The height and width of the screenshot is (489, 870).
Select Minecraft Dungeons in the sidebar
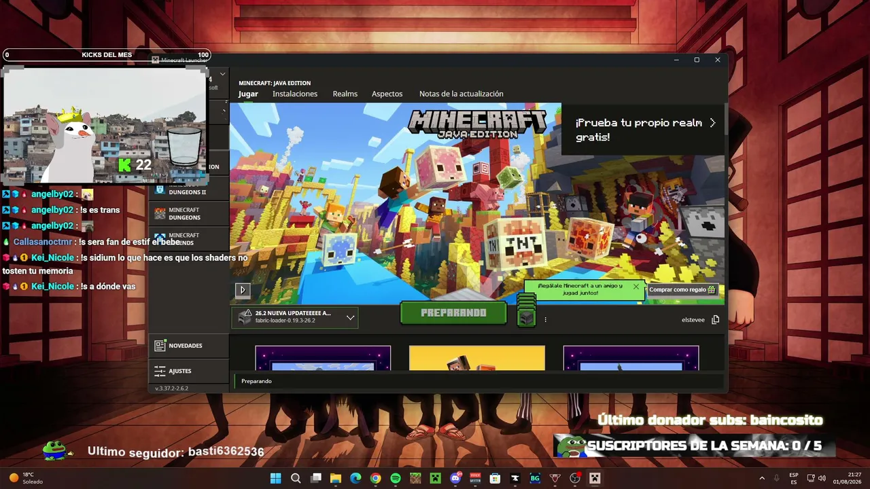pyautogui.click(x=189, y=214)
